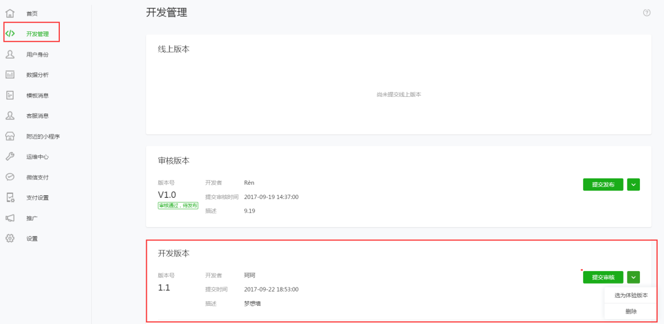The height and width of the screenshot is (324, 664).
Task: Choose 删除 in the dropdown menu
Action: click(631, 311)
